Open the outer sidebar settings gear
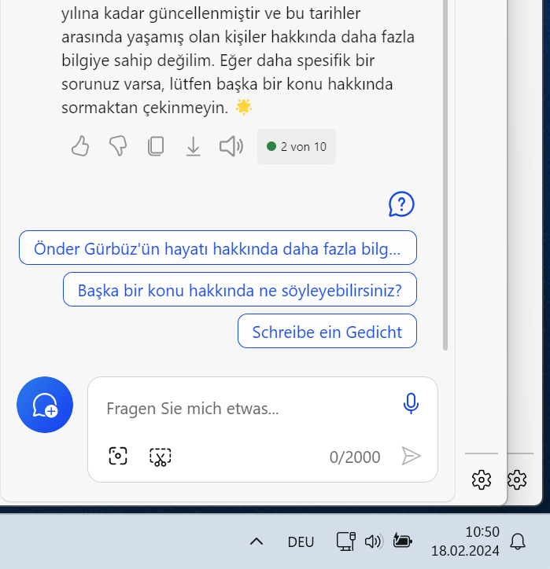Image resolution: width=550 pixels, height=569 pixels. (517, 479)
